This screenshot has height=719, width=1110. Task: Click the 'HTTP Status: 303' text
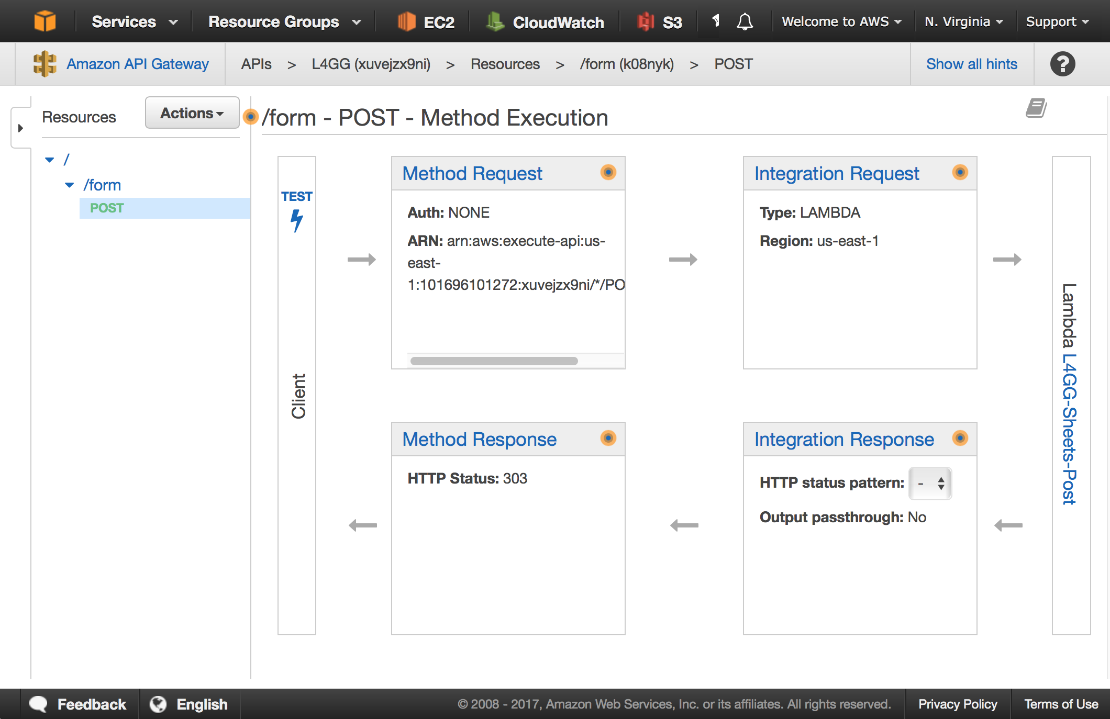(x=467, y=478)
